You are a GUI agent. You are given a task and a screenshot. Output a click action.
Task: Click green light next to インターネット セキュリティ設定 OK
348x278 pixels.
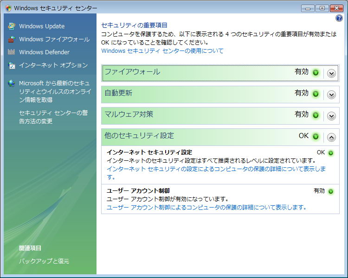[x=331, y=153]
